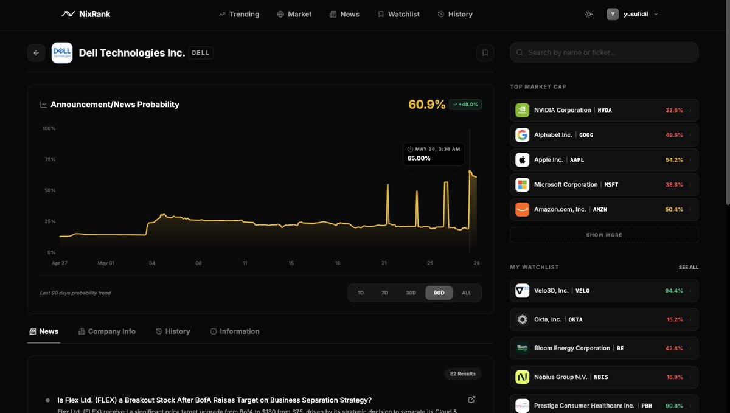Viewport: 730px width, 413px height.
Task: Open the Flex Ltd. breakout stock headline
Action: tap(214, 400)
